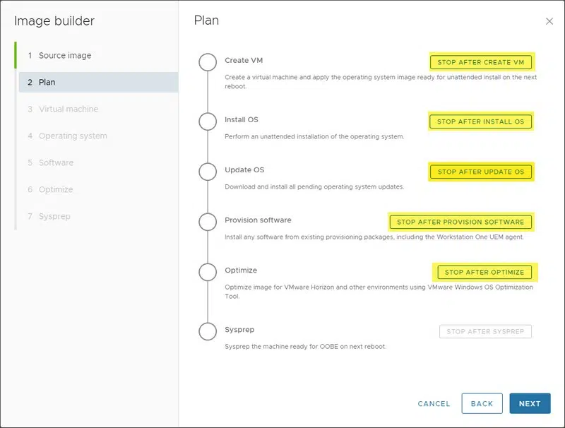Click Stop After Optimize button
Image resolution: width=565 pixels, height=428 pixels.
(484, 272)
